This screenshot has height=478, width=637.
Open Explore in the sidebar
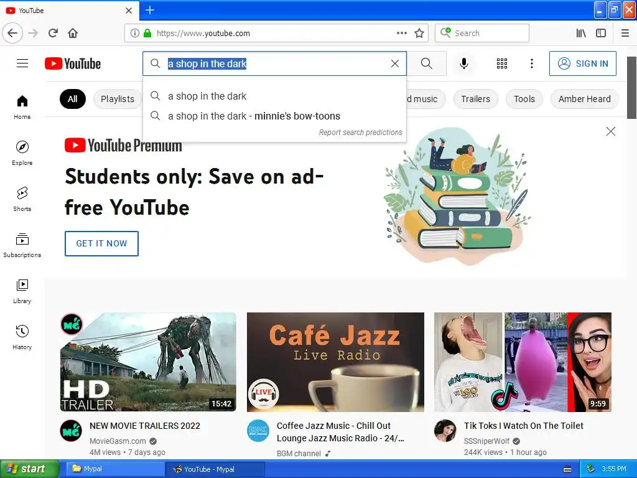tap(22, 153)
